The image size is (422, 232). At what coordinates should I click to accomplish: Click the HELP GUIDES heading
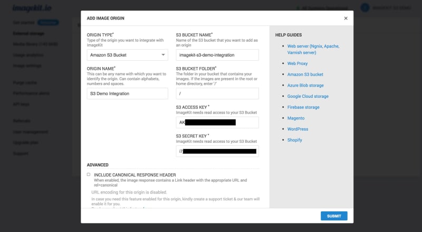289,35
